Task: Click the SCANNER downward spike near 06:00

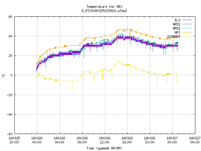Action: [x=73, y=86]
